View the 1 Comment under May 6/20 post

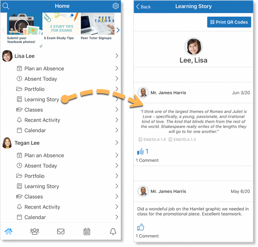tap(147, 236)
